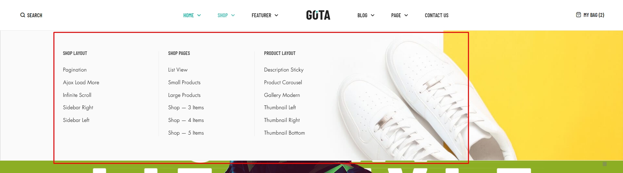Image resolution: width=623 pixels, height=173 pixels.
Task: Select Pagination shop layout
Action: [x=75, y=70]
